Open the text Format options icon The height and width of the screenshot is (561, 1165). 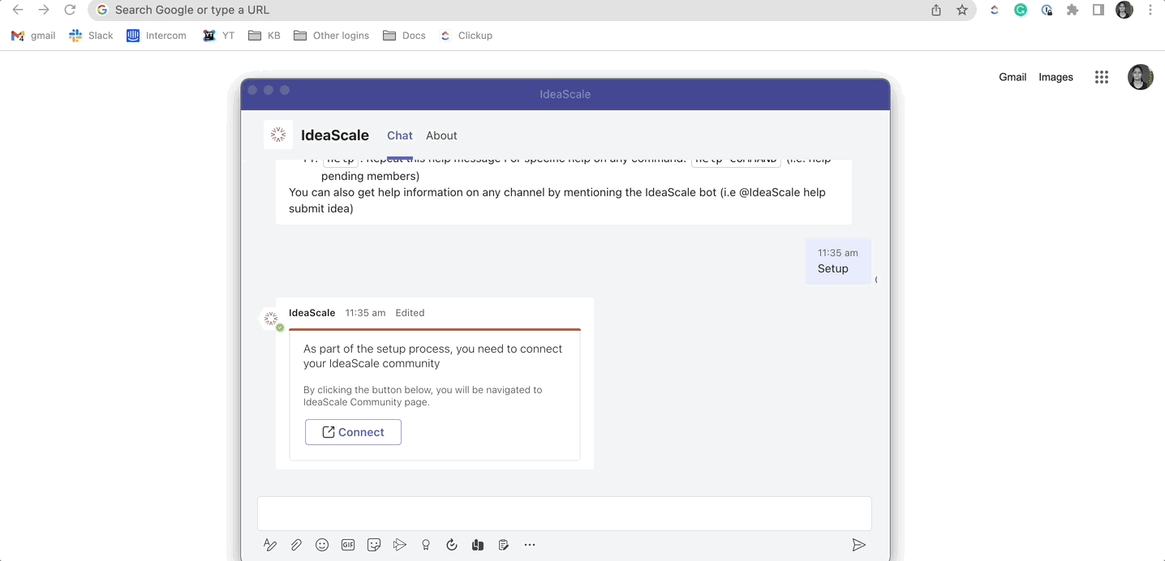270,545
